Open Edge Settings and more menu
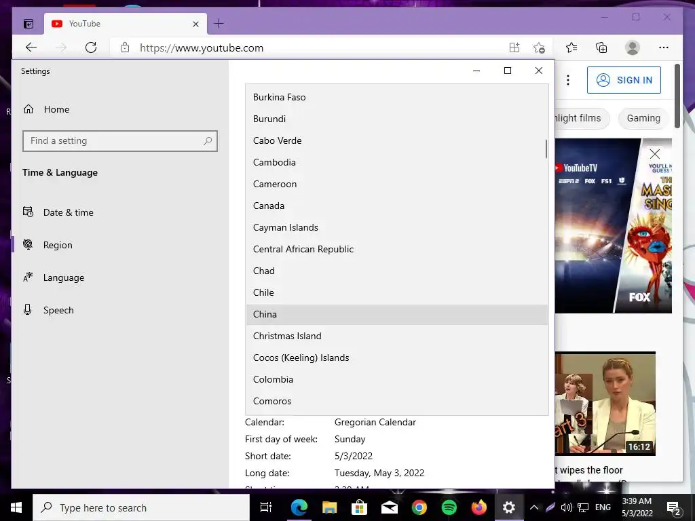Screen dimensions: 695x521 pyautogui.click(x=664, y=47)
